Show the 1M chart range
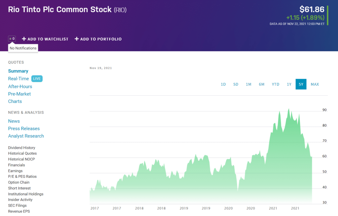The width and height of the screenshot is (338, 216). (249, 84)
